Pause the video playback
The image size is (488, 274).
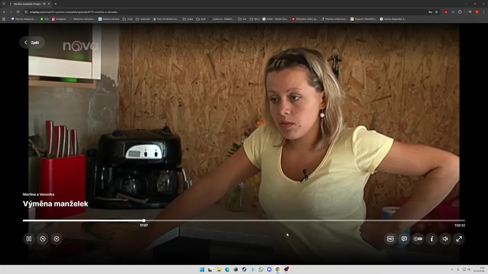pyautogui.click(x=29, y=239)
